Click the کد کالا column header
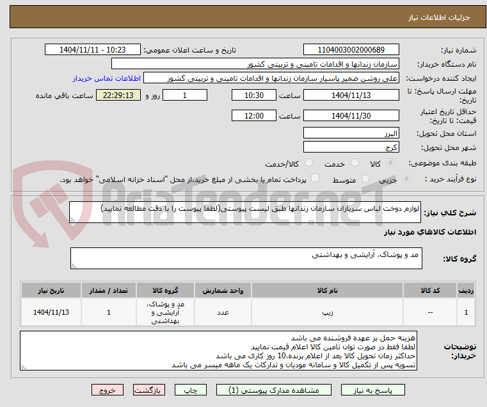The height and width of the screenshot is (407, 487). [430, 290]
